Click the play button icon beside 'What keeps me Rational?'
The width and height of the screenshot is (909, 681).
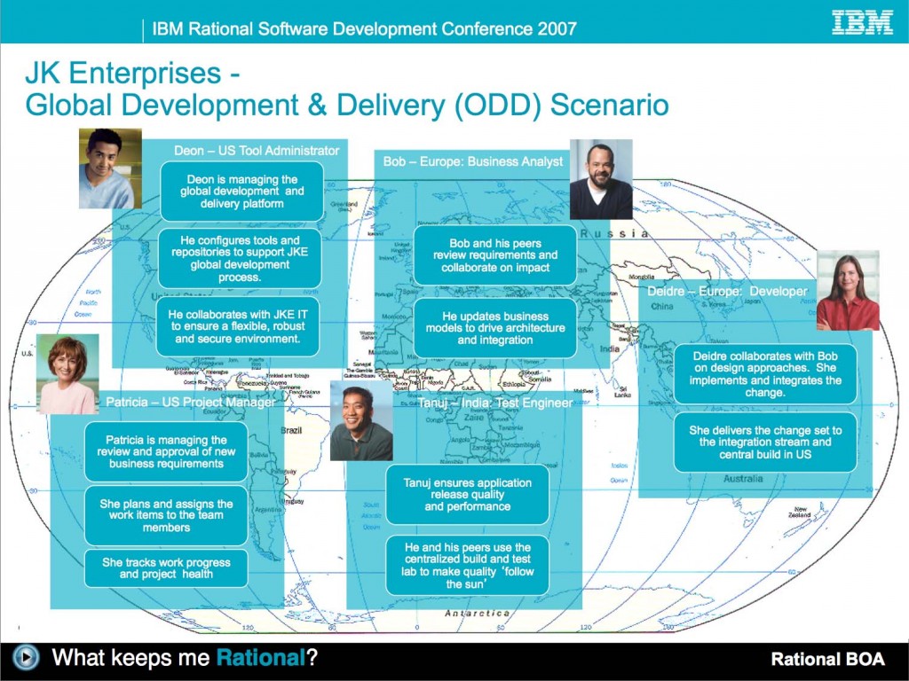pyautogui.click(x=26, y=657)
